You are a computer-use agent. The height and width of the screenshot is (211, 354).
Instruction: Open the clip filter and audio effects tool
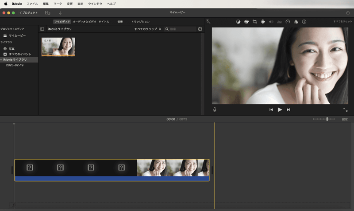pos(296,22)
